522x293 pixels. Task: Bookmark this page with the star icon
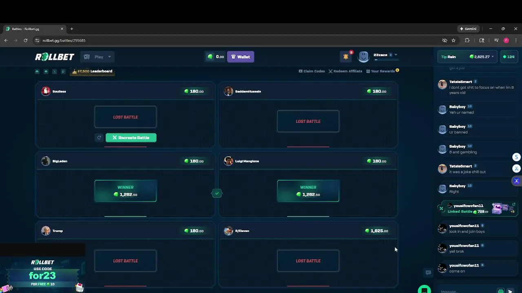point(453,40)
